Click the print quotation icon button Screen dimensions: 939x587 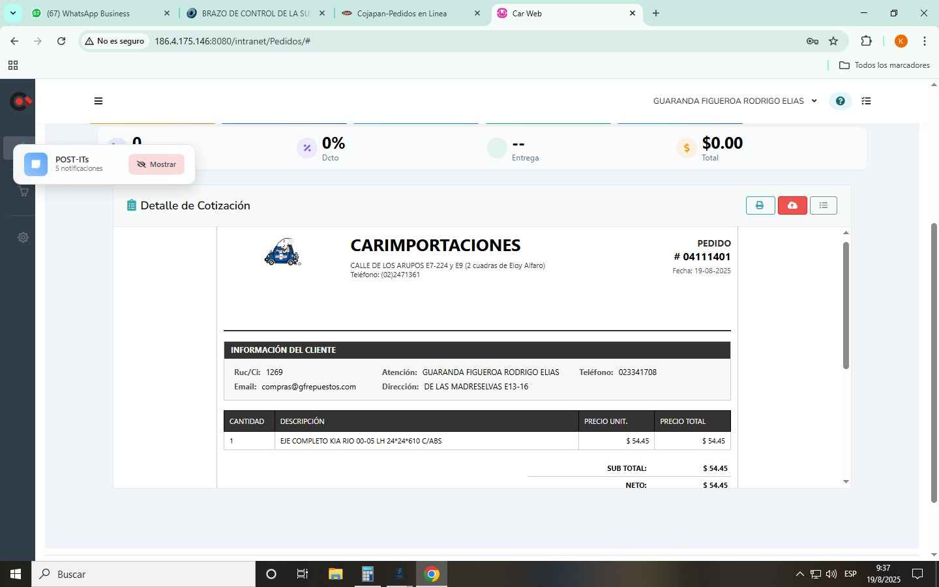[x=760, y=205]
